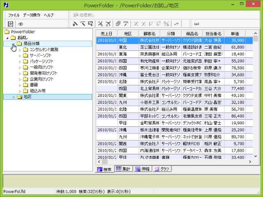
Task: Click the vertical scrollbar thumb
Action: coord(256,38)
